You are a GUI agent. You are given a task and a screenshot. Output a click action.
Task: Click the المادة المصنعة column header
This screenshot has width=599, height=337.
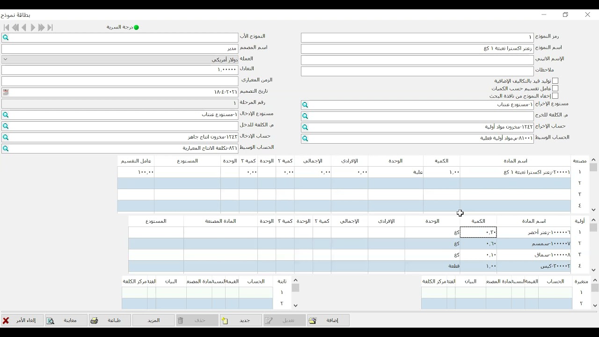click(220, 221)
